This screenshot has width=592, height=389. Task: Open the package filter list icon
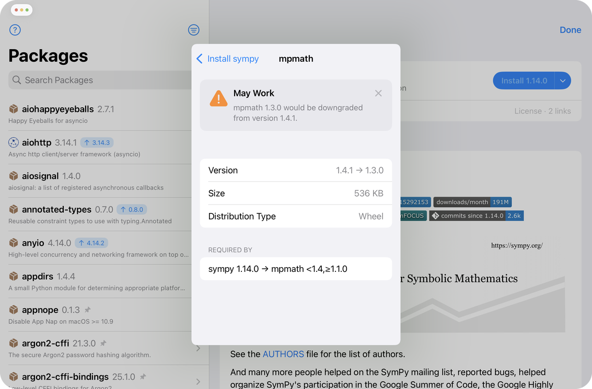tap(194, 30)
